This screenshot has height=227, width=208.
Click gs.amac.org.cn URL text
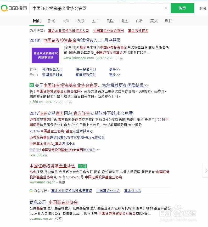[x=41, y=219]
